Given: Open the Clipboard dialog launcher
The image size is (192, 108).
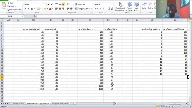Looking at the screenshot, I should (21, 13).
